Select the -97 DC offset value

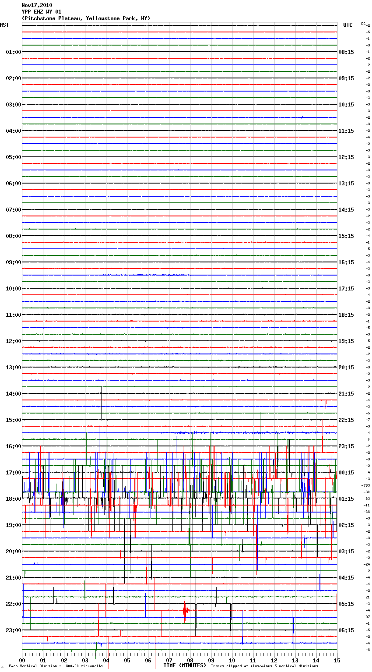tap(367, 617)
